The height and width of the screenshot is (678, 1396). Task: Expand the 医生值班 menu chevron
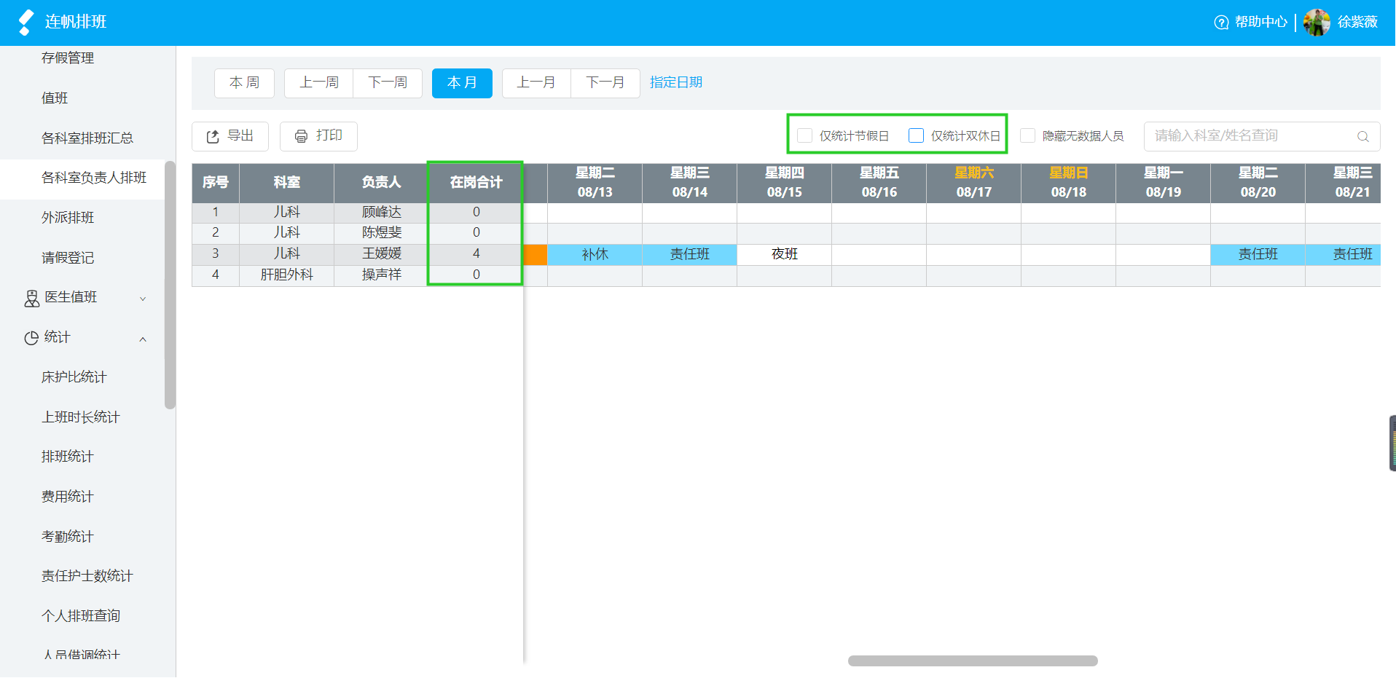[143, 299]
